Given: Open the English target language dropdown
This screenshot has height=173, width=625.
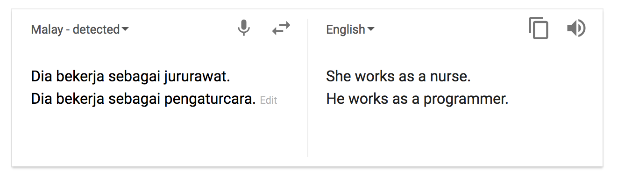Looking at the screenshot, I should (350, 29).
